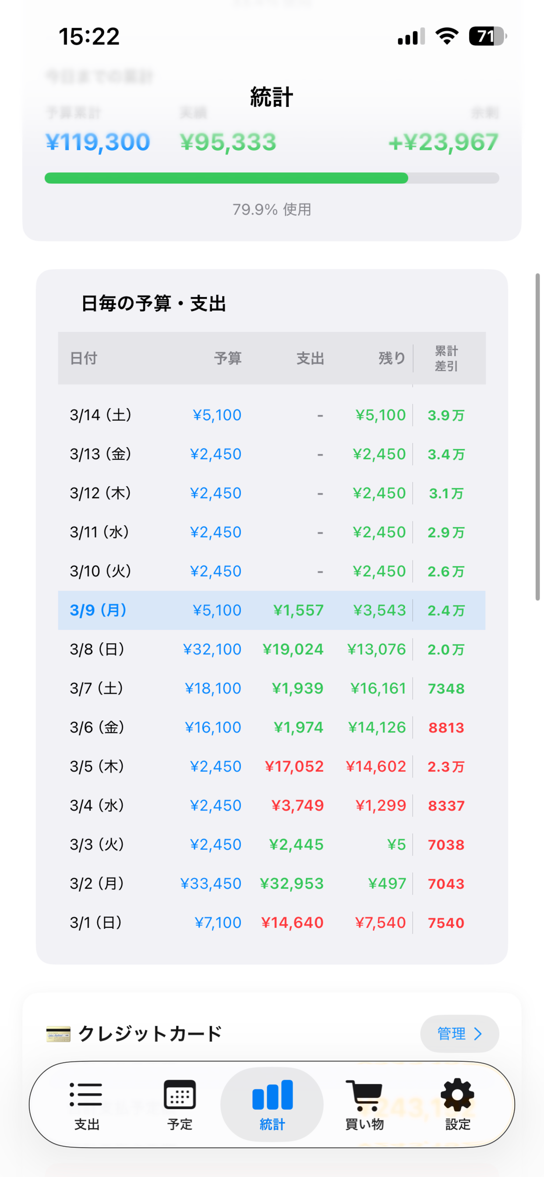This screenshot has height=1177, width=544.
Task: Select the 3/7 (土) date cell
Action: (97, 689)
